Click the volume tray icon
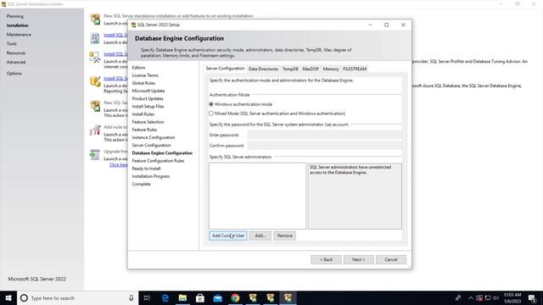The image size is (543, 305). point(495,297)
